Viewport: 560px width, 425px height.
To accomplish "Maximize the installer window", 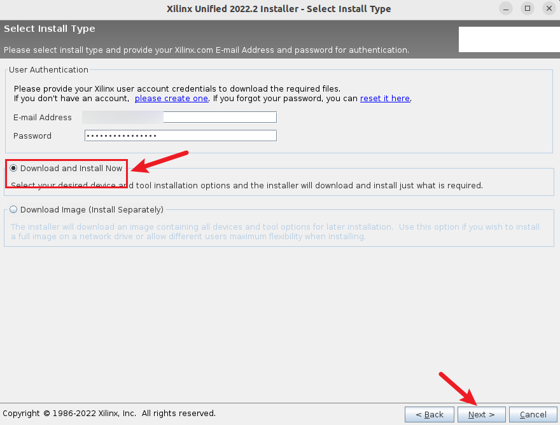I will point(528,8).
